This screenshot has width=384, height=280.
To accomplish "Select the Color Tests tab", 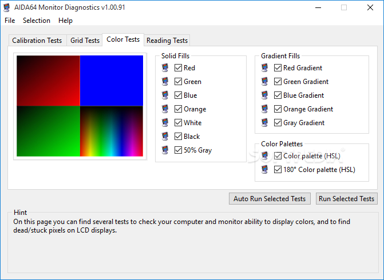I will click(x=123, y=39).
